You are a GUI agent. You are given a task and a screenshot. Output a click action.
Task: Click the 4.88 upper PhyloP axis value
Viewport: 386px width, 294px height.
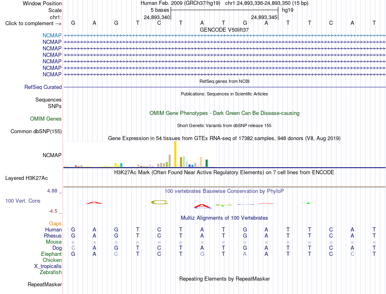tap(52, 191)
